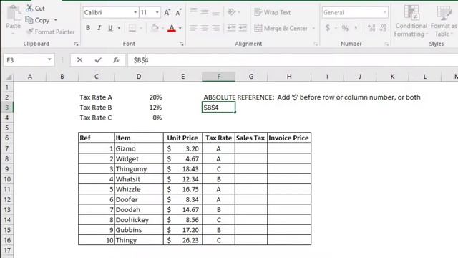The height and width of the screenshot is (258, 458).
Task: Expand the Copy options arrow
Action: pos(56,20)
